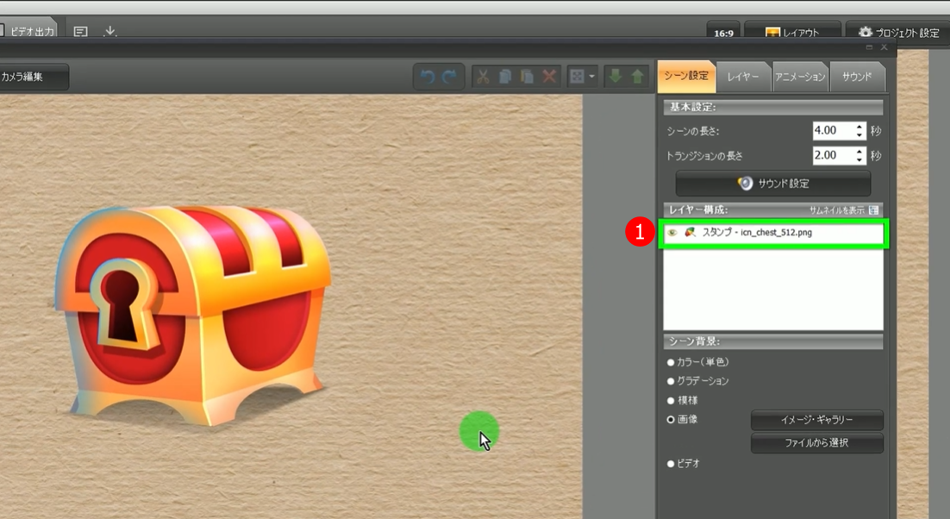Move layer down with green down arrow
This screenshot has width=950, height=519.
click(615, 77)
